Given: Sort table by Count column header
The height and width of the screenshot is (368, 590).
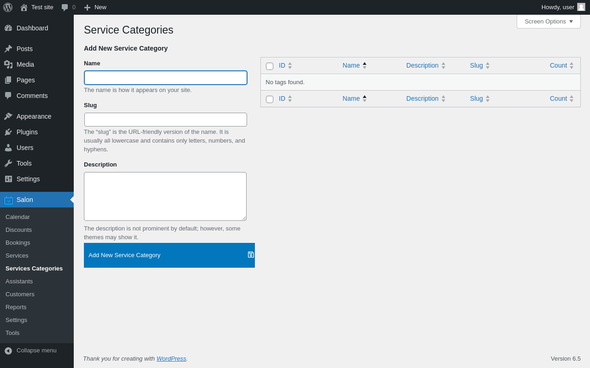Looking at the screenshot, I should (558, 65).
